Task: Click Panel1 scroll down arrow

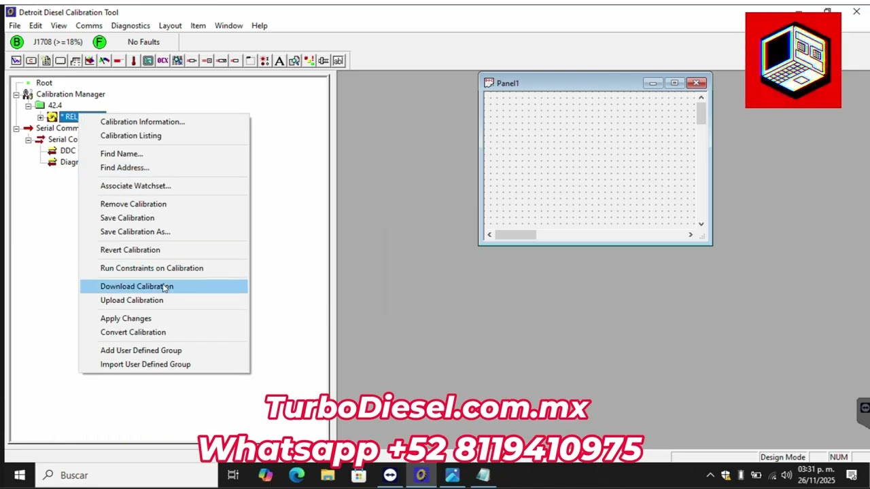Action: point(701,223)
